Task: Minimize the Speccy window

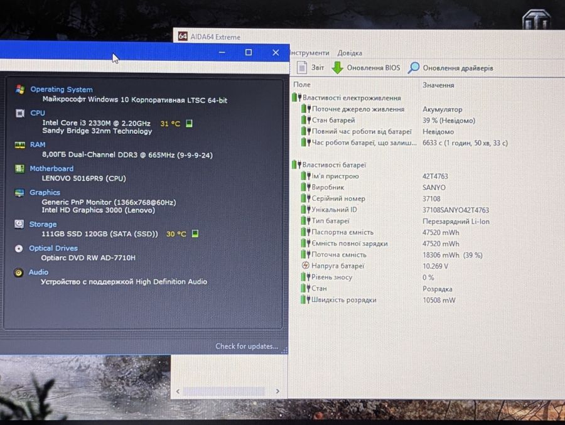Action: click(222, 52)
